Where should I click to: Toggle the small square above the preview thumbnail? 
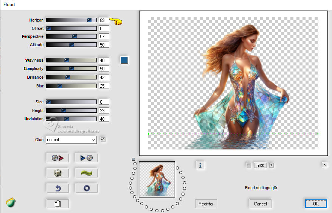[x=133, y=159]
